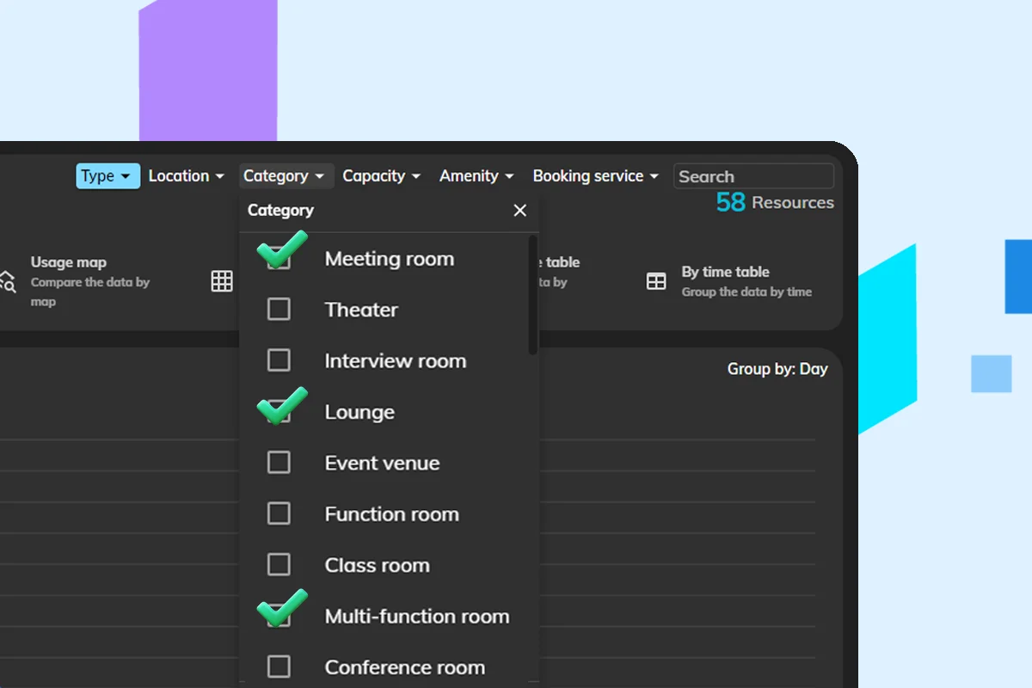The width and height of the screenshot is (1032, 688).
Task: Click the Group by: Day setting
Action: (777, 368)
